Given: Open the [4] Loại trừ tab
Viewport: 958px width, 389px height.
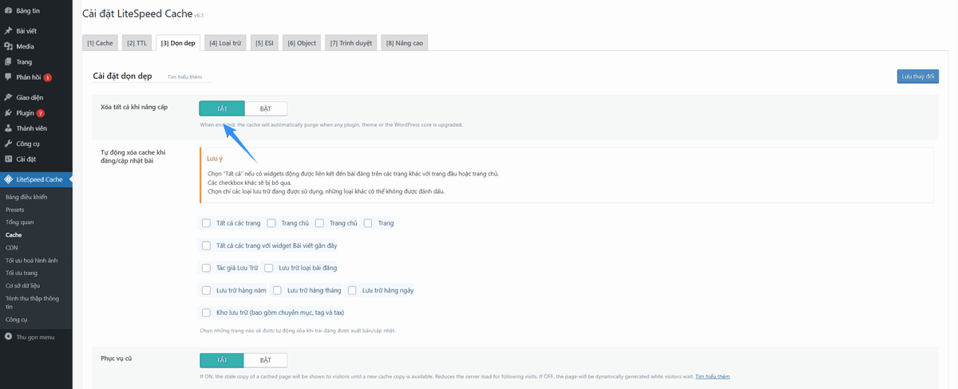Looking at the screenshot, I should click(225, 43).
